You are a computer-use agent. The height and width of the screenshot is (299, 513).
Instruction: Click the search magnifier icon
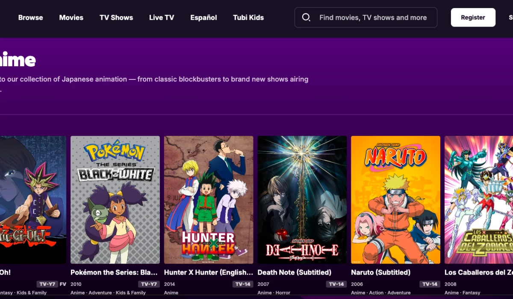pos(306,18)
